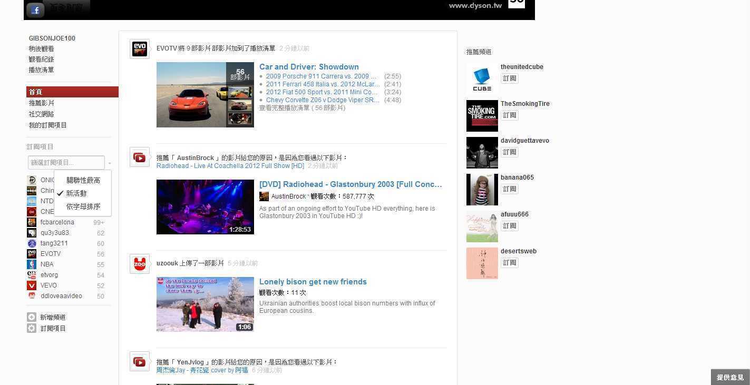Open the EVOTV channel avatar in the feed
750x385 pixels.
[140, 48]
